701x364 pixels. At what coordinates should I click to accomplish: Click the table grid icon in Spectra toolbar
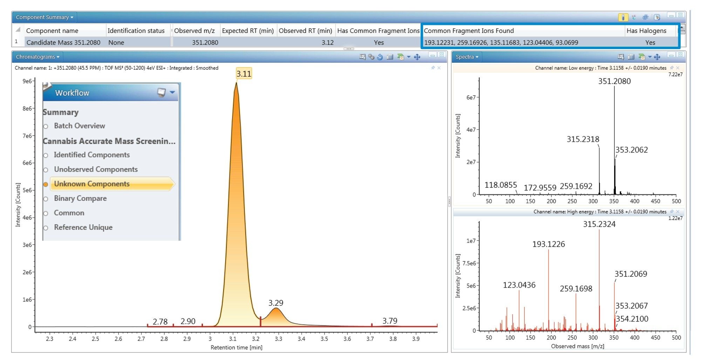click(x=631, y=57)
